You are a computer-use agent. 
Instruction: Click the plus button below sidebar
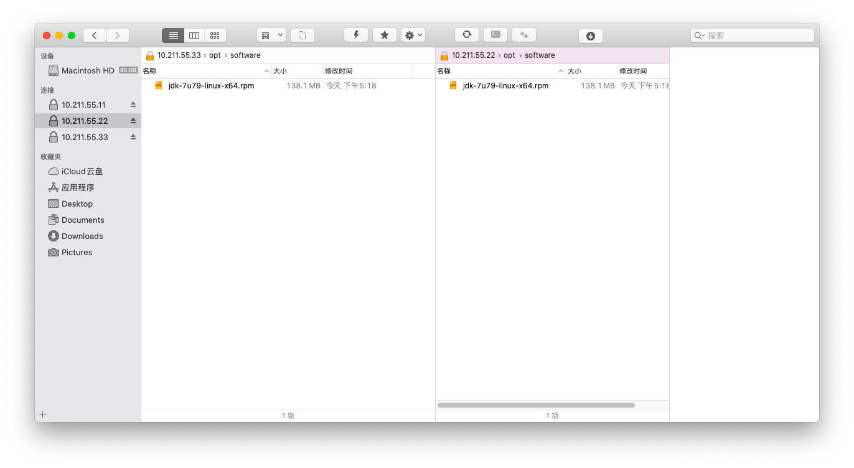click(x=43, y=414)
